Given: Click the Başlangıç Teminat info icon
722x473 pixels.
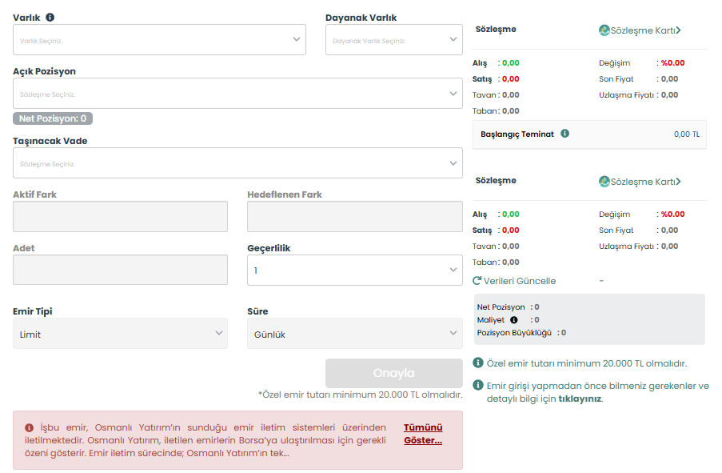Looking at the screenshot, I should 565,134.
